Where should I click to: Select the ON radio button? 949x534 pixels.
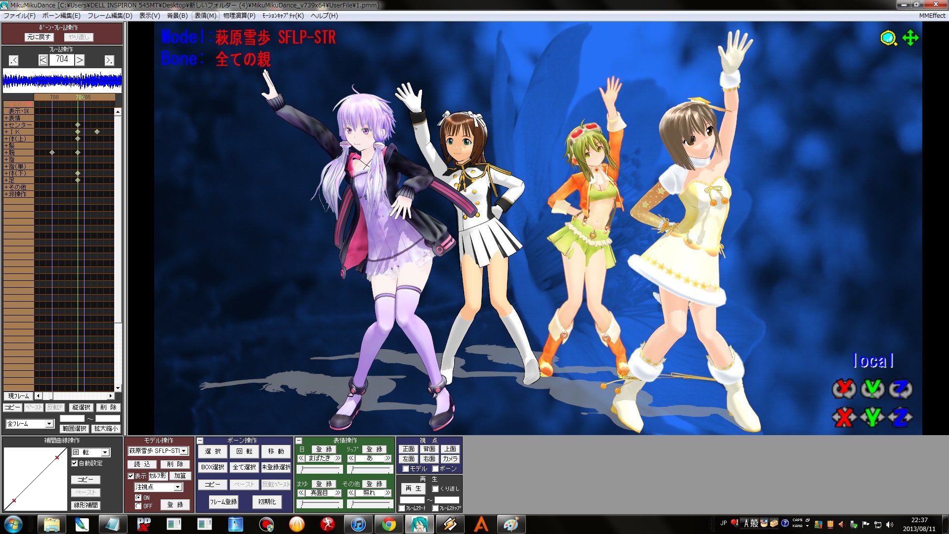[x=138, y=498]
